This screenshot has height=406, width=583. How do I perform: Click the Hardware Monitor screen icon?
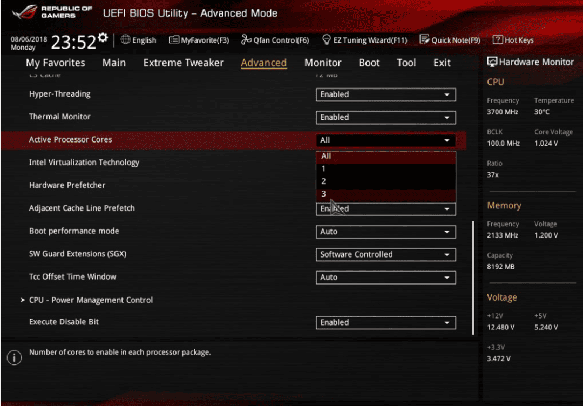point(492,62)
